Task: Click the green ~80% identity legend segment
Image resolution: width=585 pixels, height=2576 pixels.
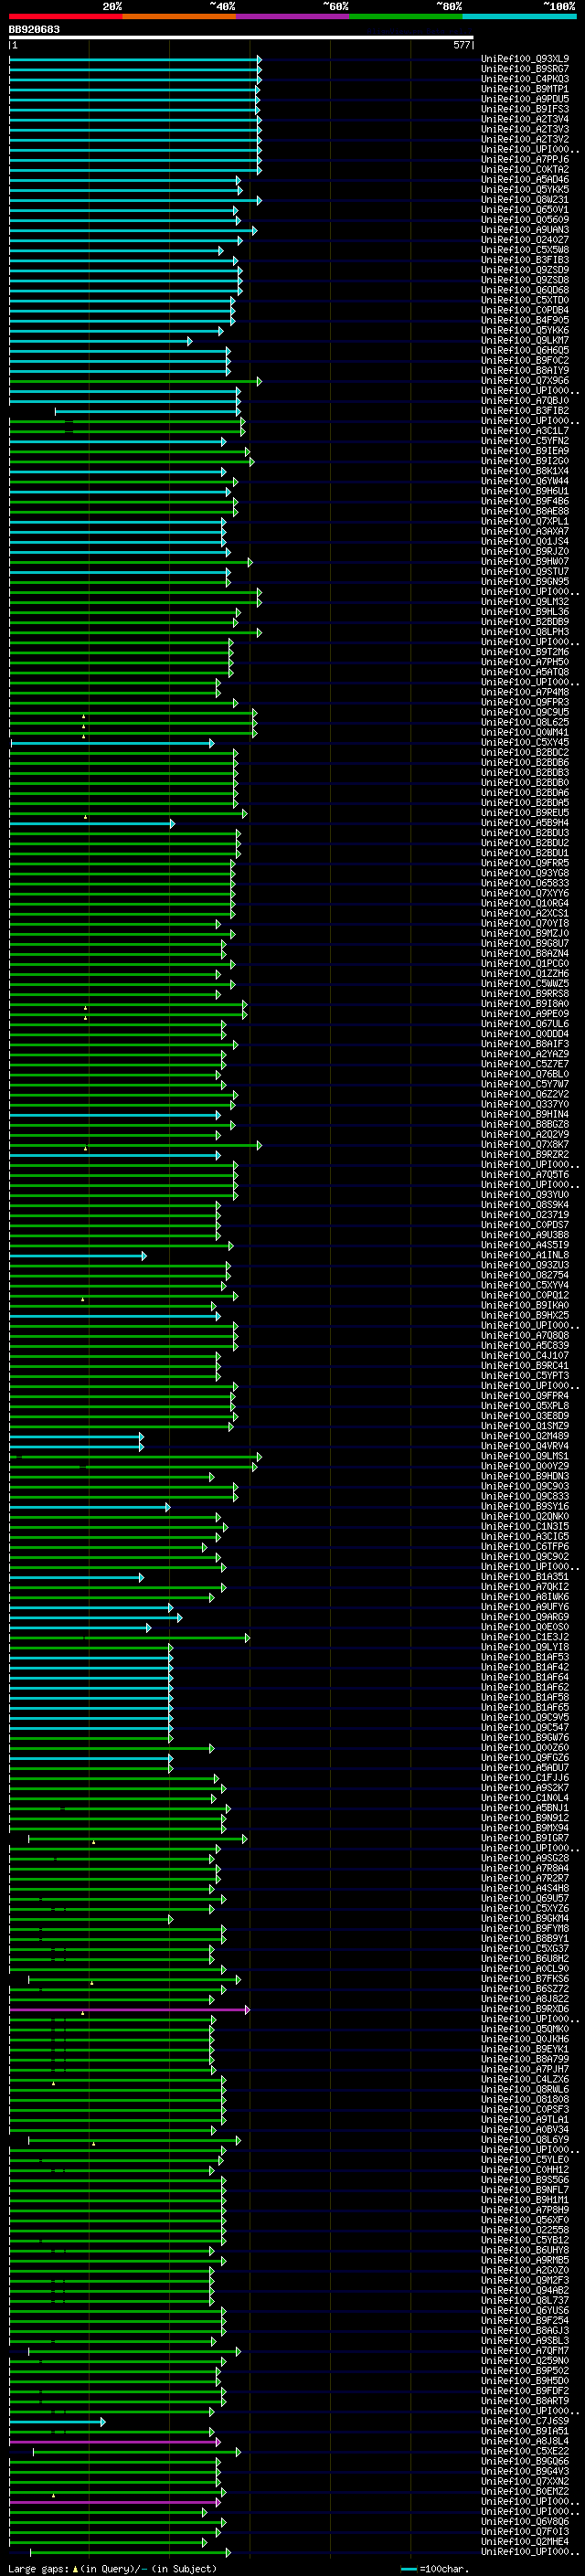Action: coord(406,17)
